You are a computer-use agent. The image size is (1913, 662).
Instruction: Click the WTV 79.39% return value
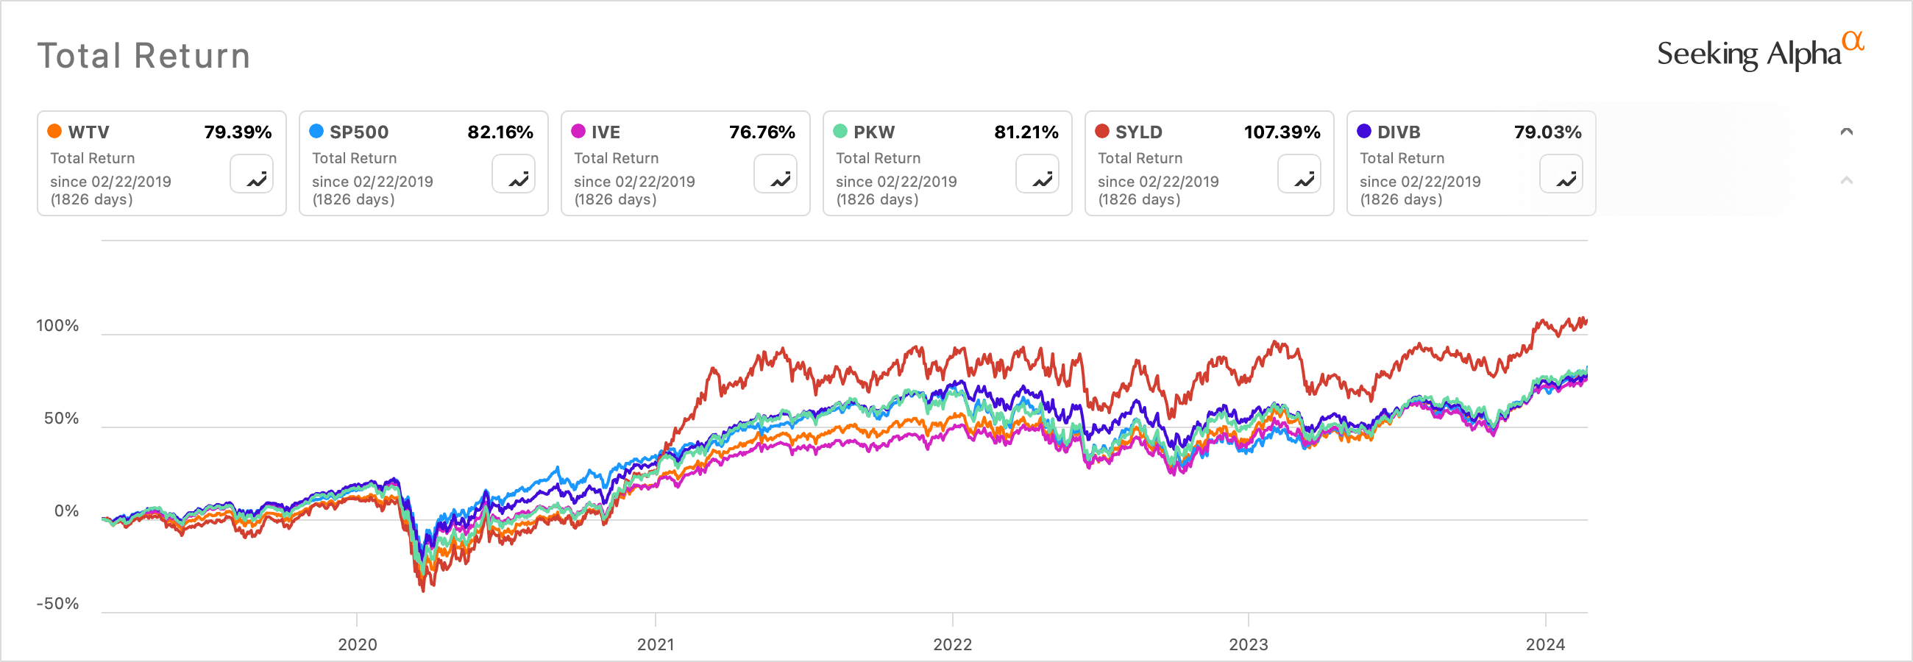pos(238,132)
